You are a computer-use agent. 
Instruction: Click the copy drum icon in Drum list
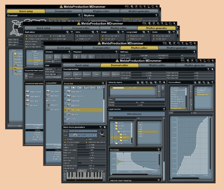click(74, 87)
